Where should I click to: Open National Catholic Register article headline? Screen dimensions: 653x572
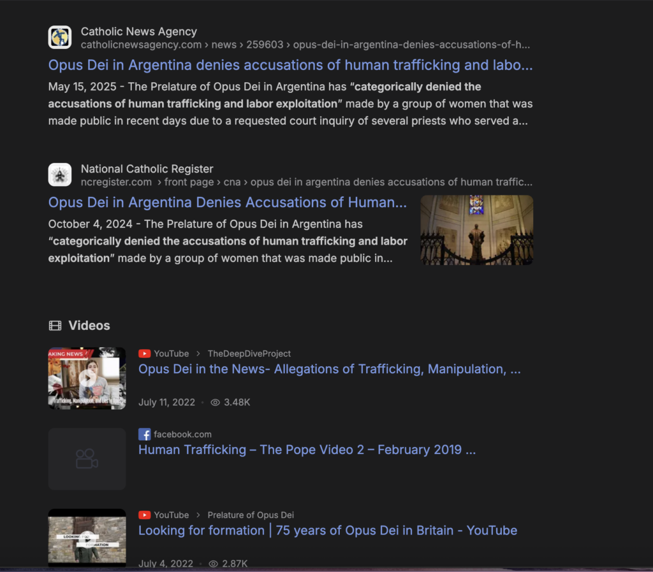pyautogui.click(x=227, y=203)
